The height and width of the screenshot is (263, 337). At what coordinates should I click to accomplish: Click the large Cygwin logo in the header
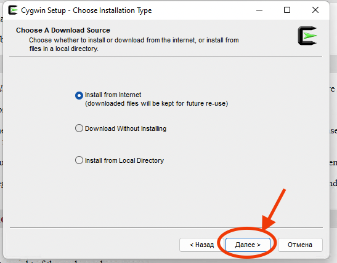307,36
